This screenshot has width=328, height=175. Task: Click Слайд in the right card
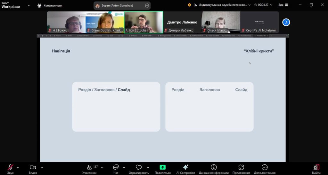[241, 90]
